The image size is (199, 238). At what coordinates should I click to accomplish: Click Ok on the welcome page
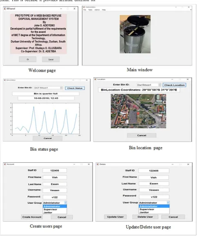28,59
